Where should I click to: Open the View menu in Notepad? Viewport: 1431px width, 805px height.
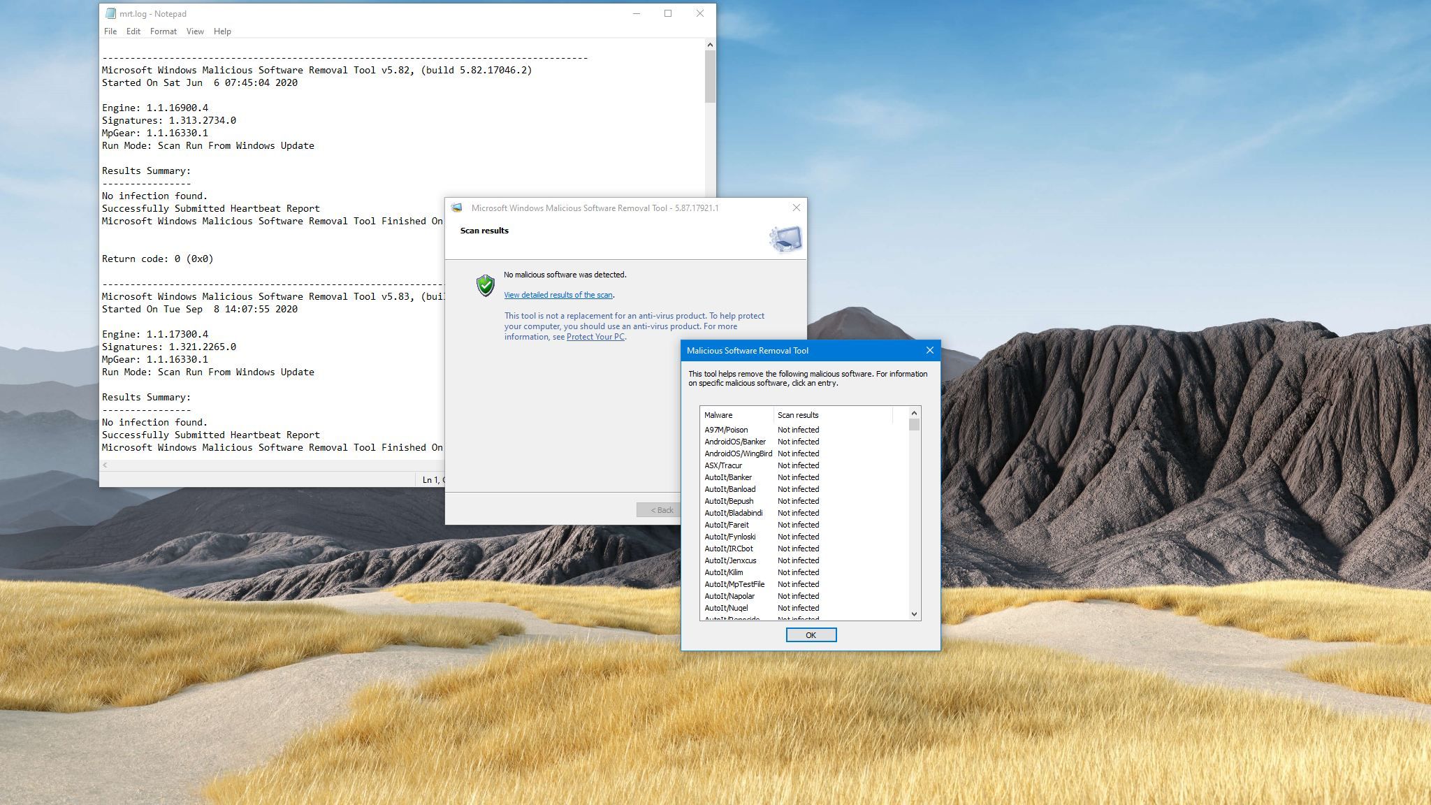[x=195, y=31]
